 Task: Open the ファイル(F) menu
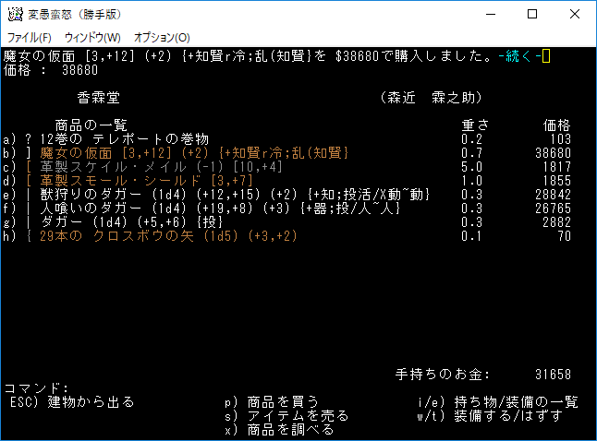pyautogui.click(x=28, y=37)
